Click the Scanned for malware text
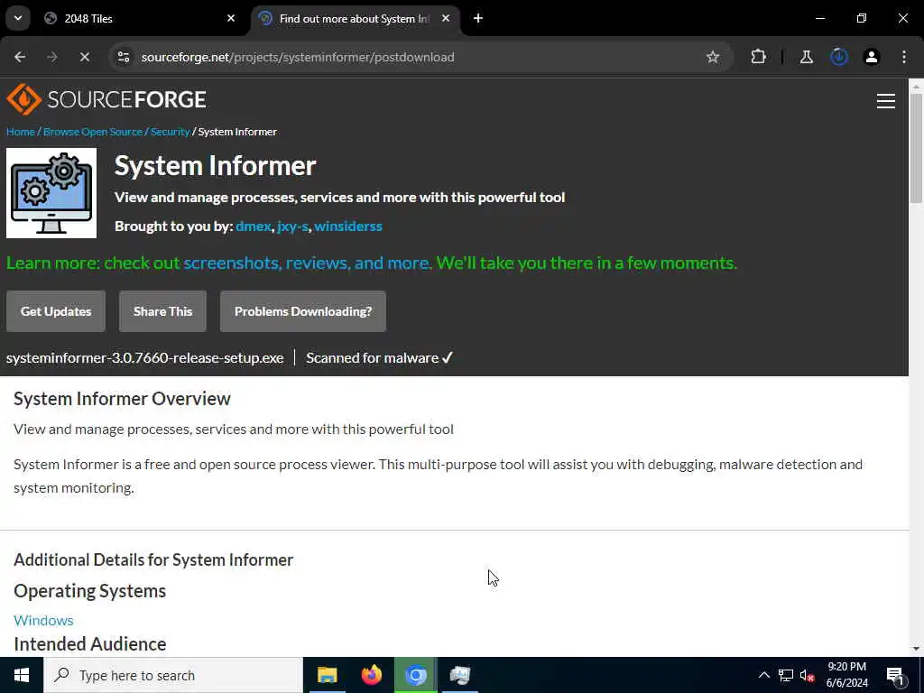The image size is (924, 693). click(x=379, y=357)
